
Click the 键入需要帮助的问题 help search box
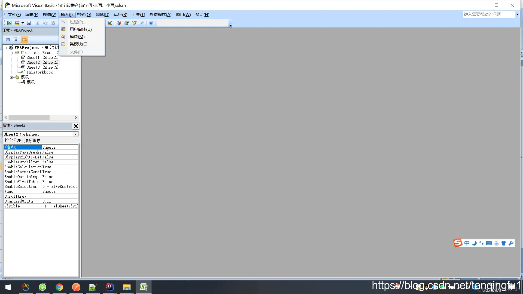(489, 14)
